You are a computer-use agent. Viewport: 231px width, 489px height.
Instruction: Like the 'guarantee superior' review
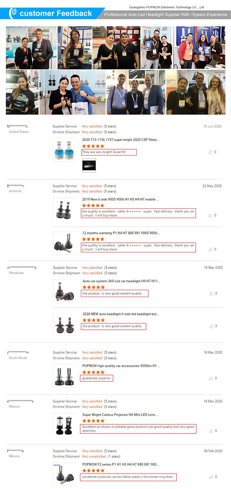point(211,378)
